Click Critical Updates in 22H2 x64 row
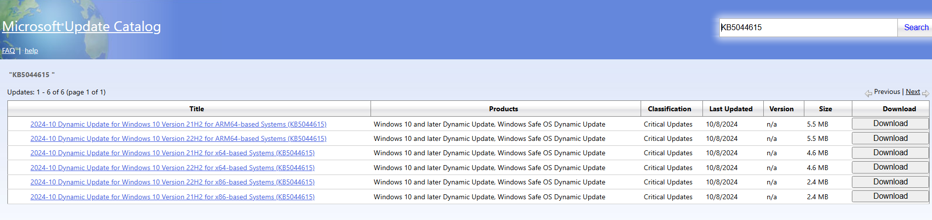The image size is (932, 220). [668, 168]
